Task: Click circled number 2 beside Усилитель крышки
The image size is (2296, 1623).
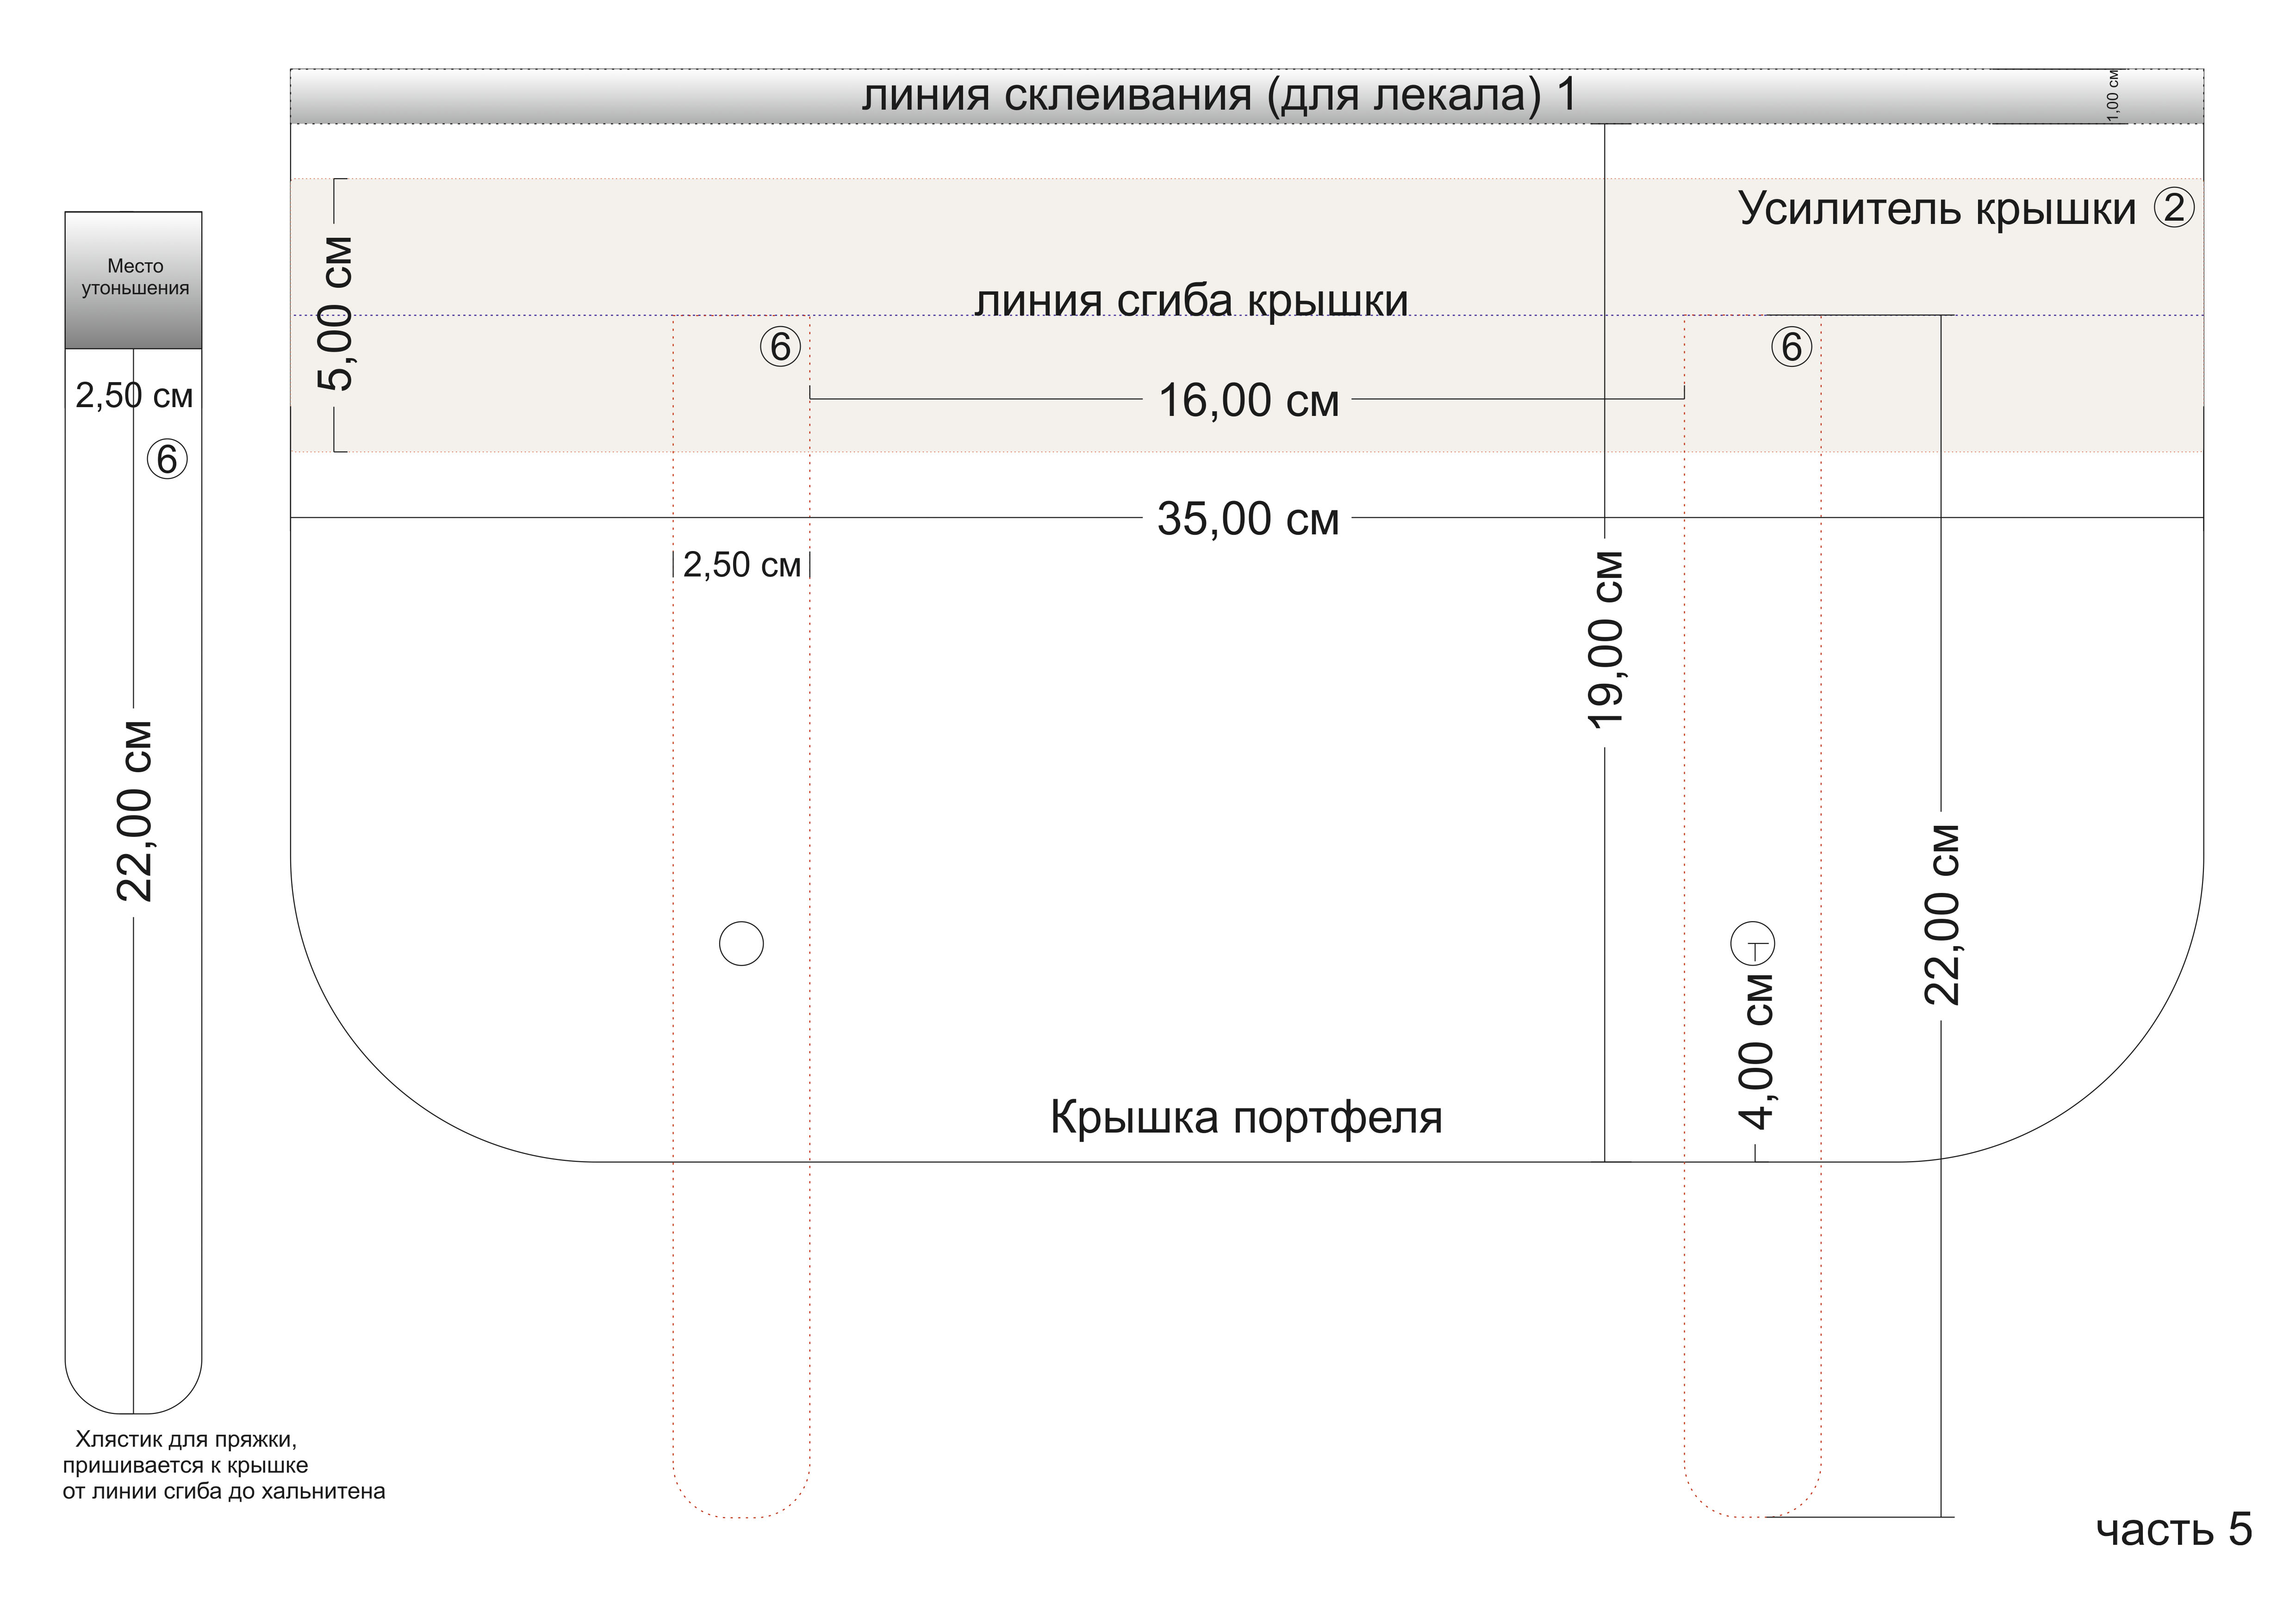Action: tap(2174, 209)
